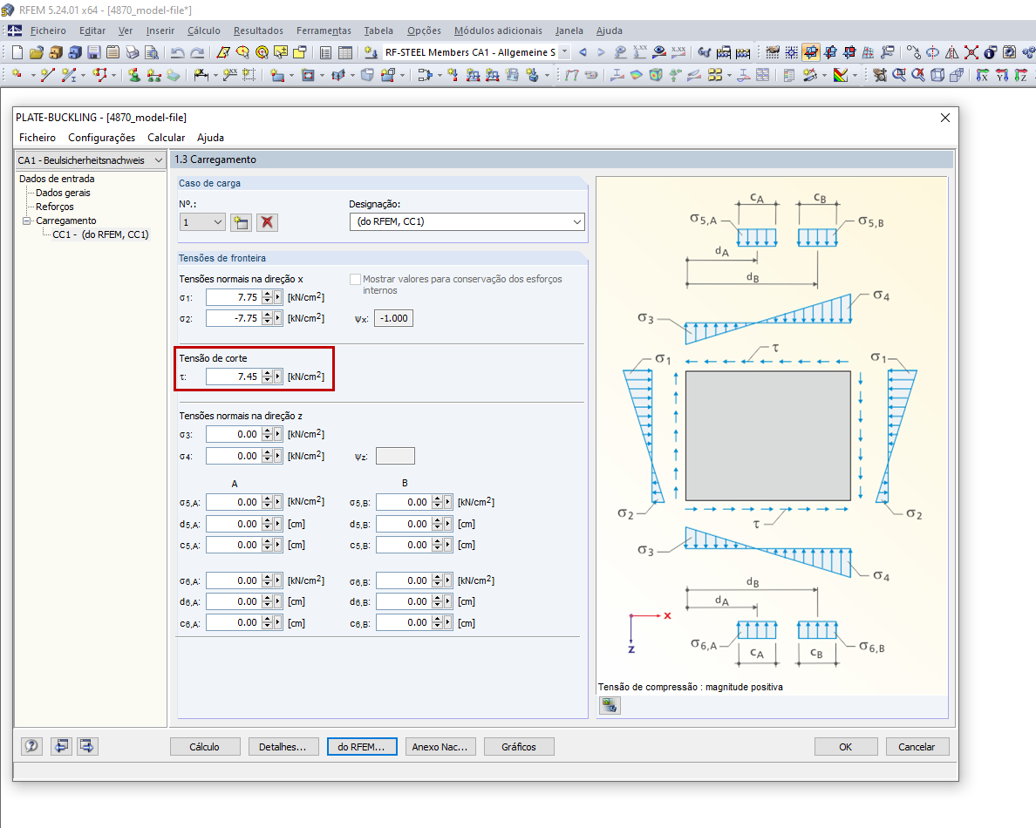The image size is (1036, 828).
Task: Open RF-STEEL Members CA1 load case dropdown
Action: click(x=565, y=52)
